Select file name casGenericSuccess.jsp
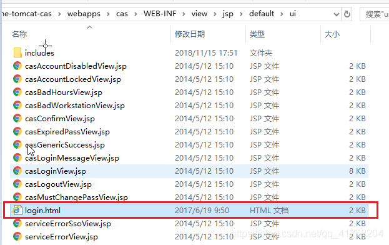389x245 pixels. click(x=65, y=145)
